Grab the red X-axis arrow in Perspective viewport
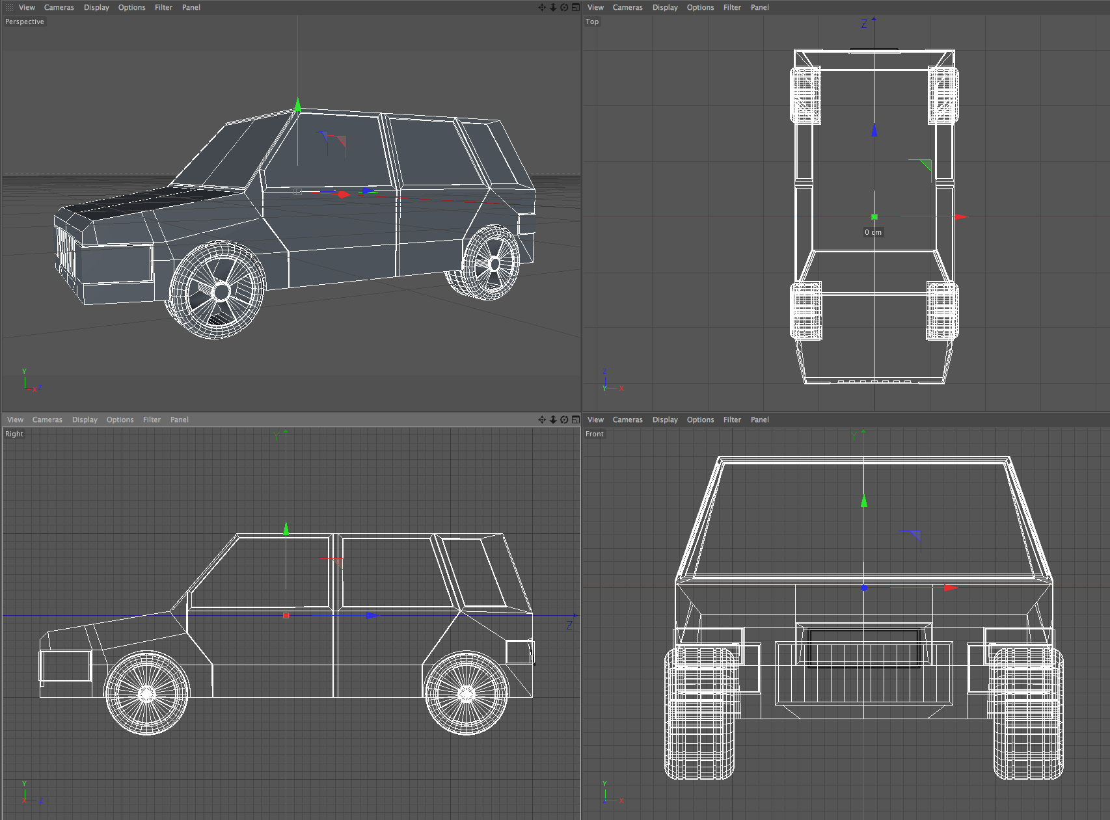The width and height of the screenshot is (1110, 820). (x=344, y=194)
